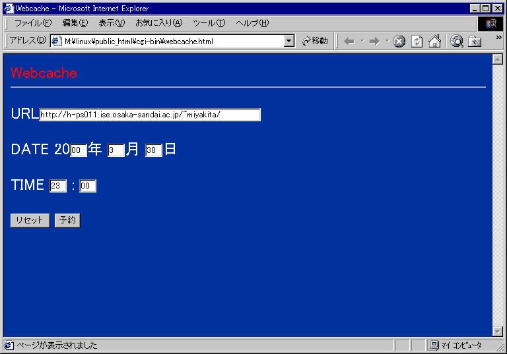The height and width of the screenshot is (354, 507).
Task: Open the 編集(E) menu
Action: pyautogui.click(x=75, y=23)
